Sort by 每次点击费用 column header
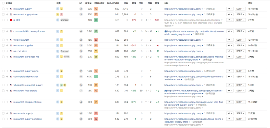 (x=113, y=3)
